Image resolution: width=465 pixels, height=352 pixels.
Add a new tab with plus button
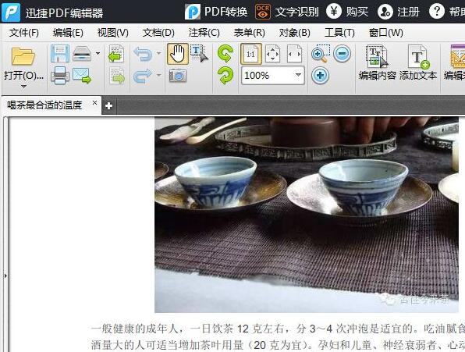pos(108,105)
